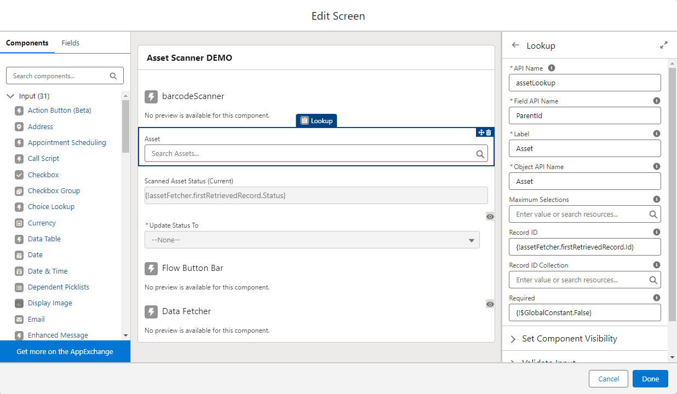Screen dimensions: 677x394
Task: Switch to the Components tab
Action: [x=27, y=43]
